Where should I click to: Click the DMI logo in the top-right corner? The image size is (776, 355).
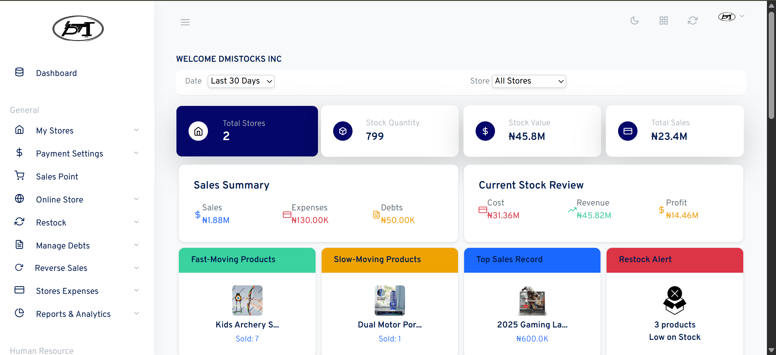727,17
